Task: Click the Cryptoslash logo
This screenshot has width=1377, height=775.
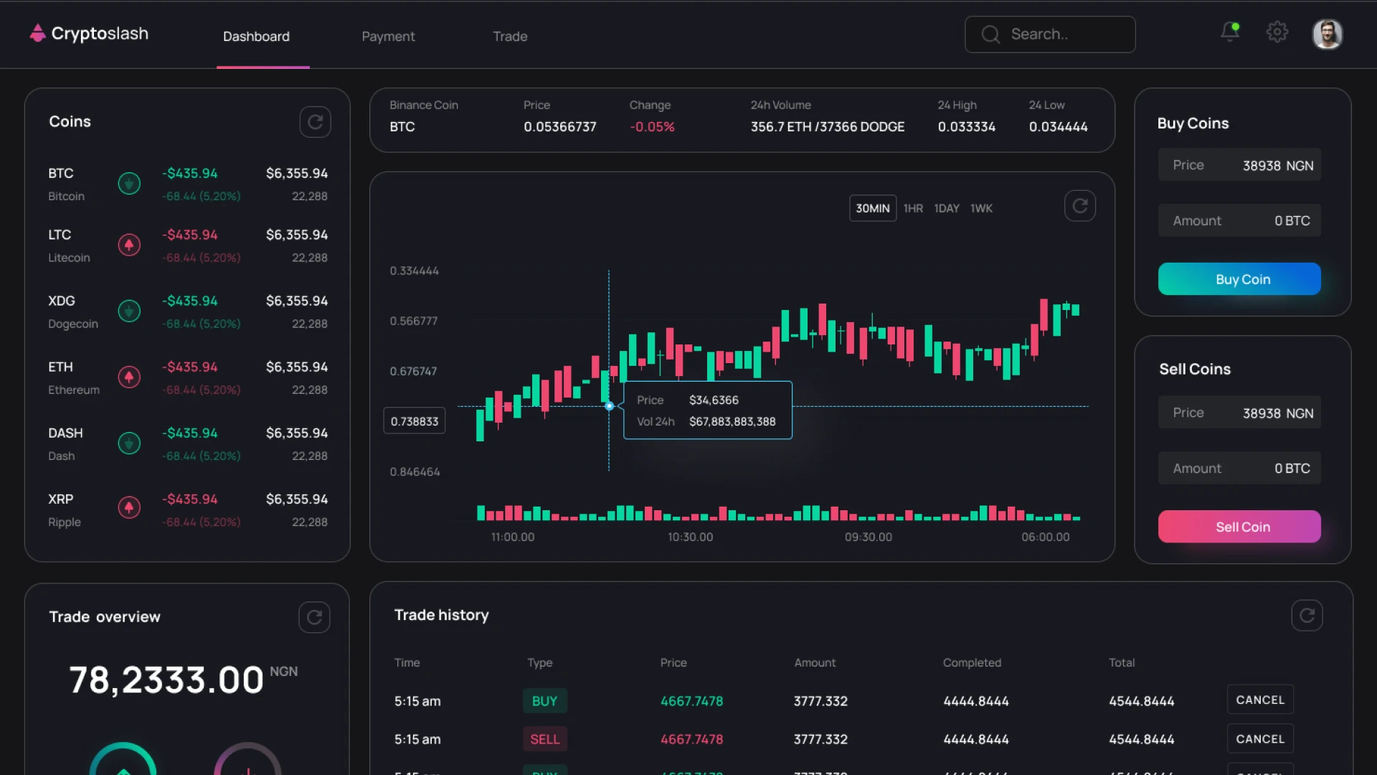Action: point(87,33)
